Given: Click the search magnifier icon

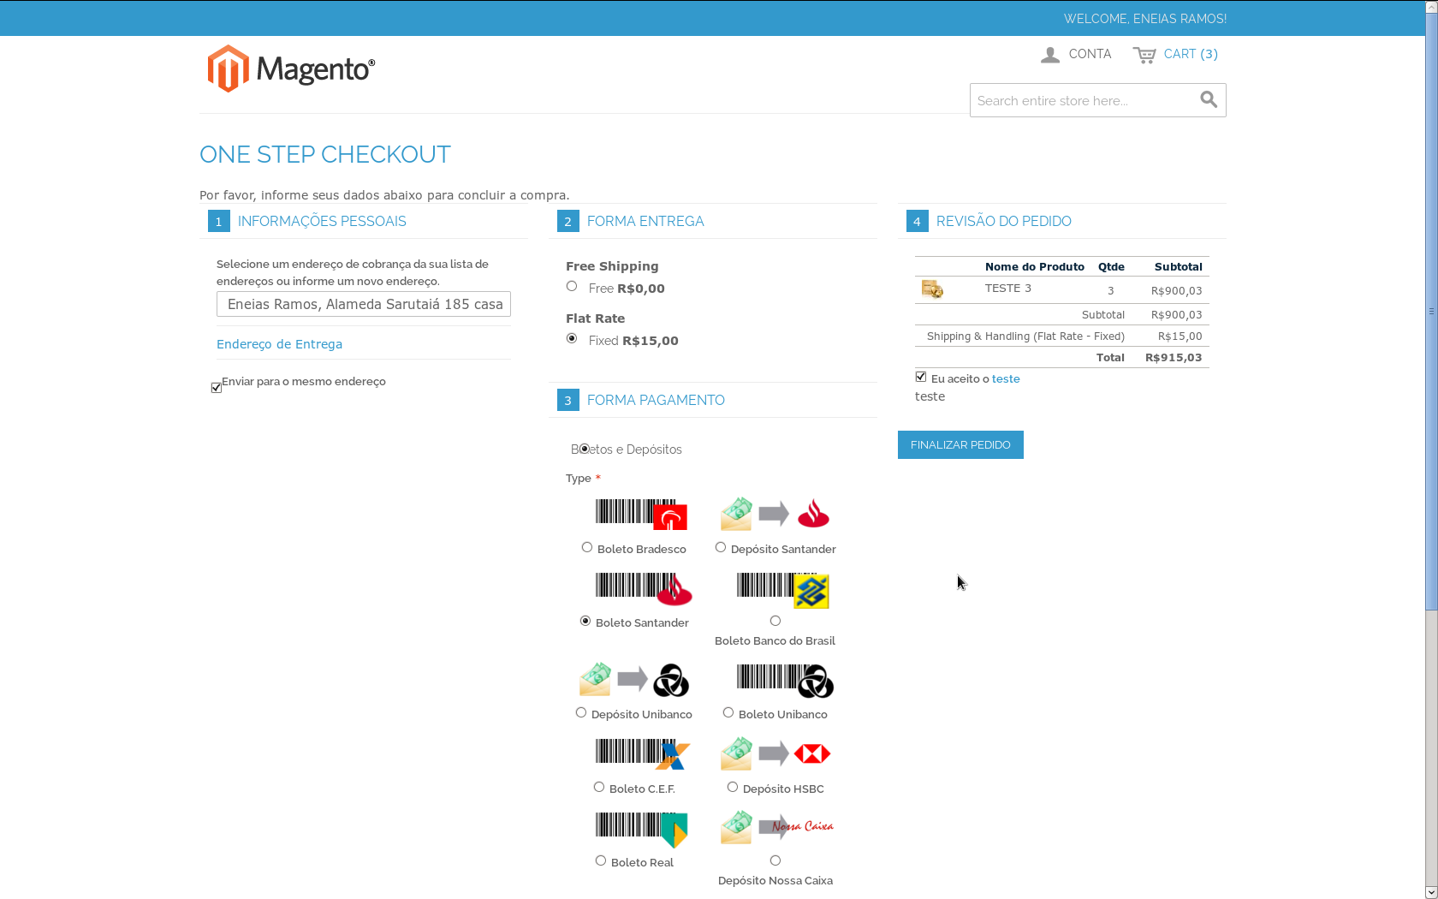Looking at the screenshot, I should click(x=1209, y=99).
